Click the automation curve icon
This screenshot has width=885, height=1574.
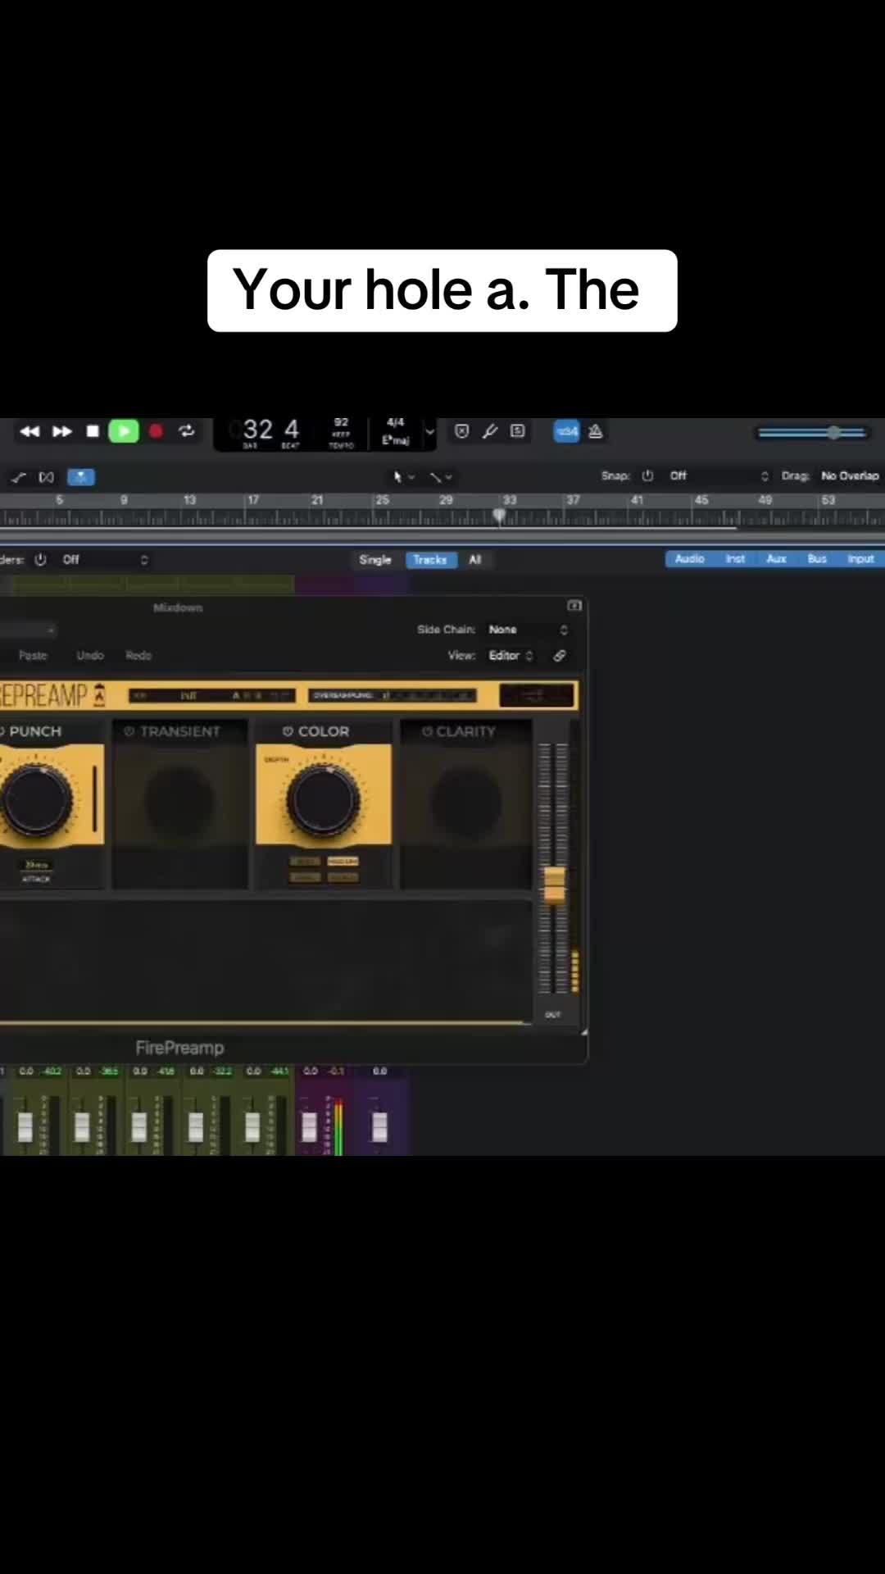click(19, 477)
